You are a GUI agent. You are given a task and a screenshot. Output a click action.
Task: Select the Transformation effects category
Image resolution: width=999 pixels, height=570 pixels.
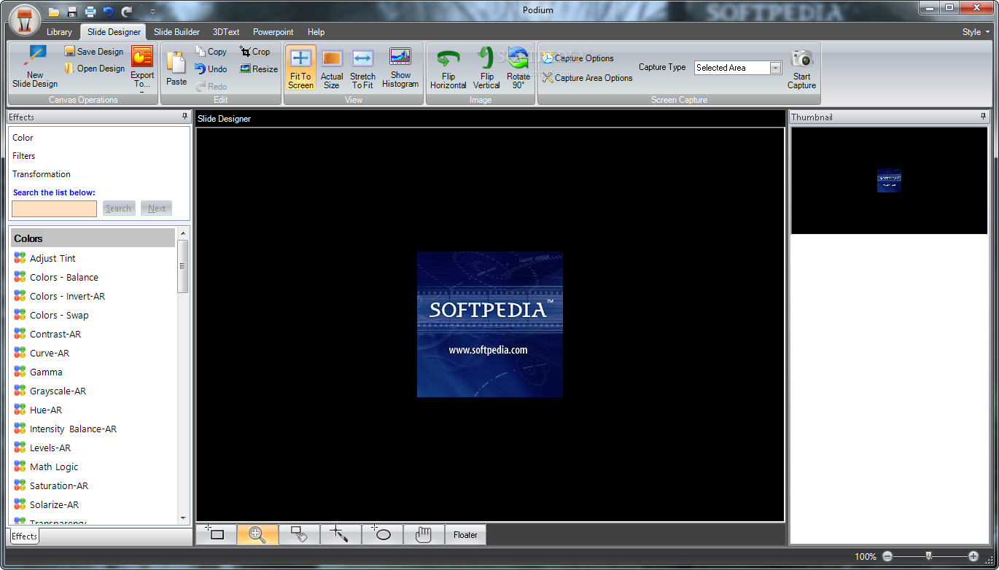(x=42, y=174)
